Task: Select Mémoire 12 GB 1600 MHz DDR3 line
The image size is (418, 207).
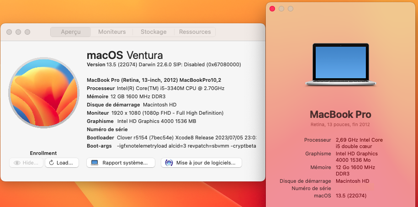Action: (127, 96)
